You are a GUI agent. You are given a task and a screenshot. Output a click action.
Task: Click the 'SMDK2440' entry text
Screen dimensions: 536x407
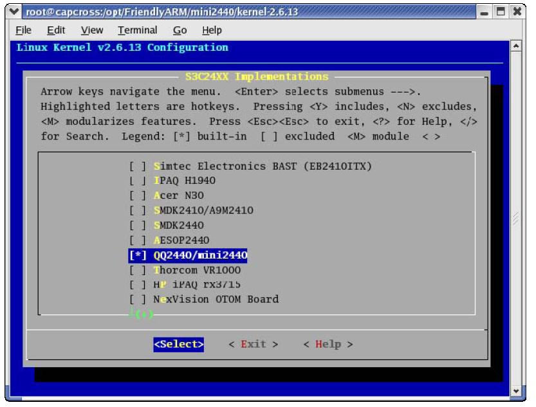(x=178, y=225)
